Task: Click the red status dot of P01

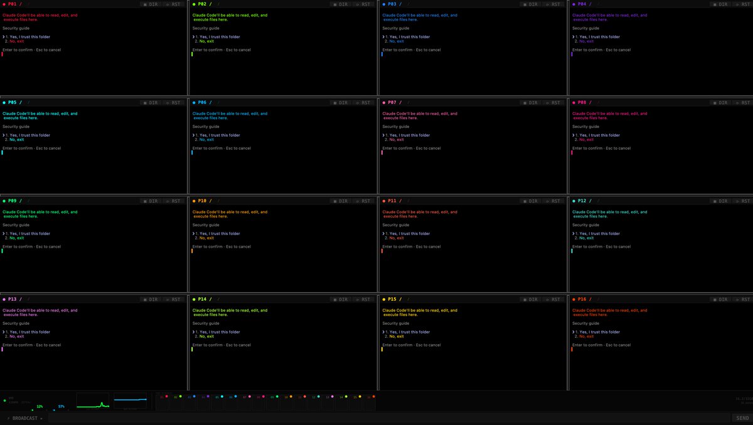Action: point(4,4)
